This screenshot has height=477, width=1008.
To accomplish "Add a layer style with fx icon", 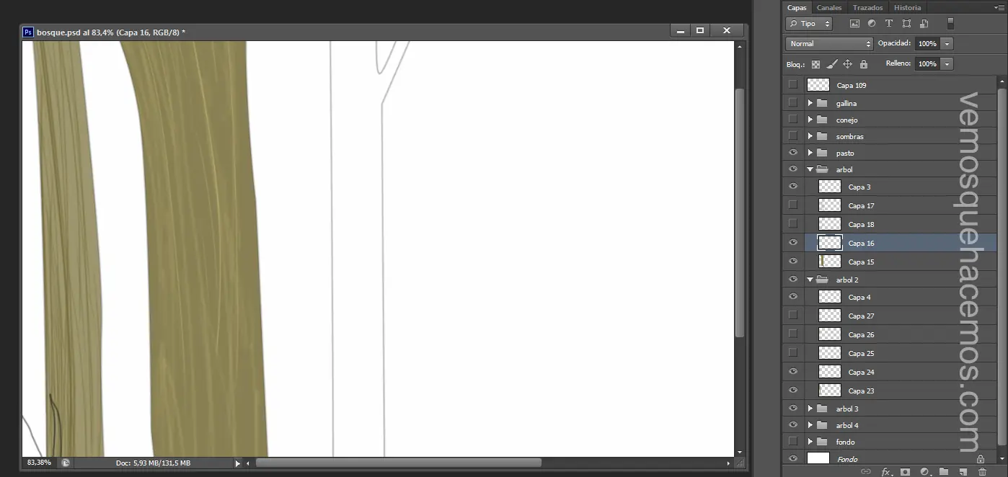I will [x=886, y=472].
